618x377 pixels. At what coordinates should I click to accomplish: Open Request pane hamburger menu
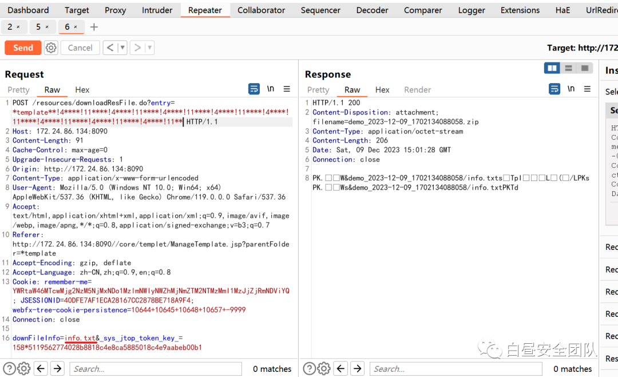pos(287,89)
